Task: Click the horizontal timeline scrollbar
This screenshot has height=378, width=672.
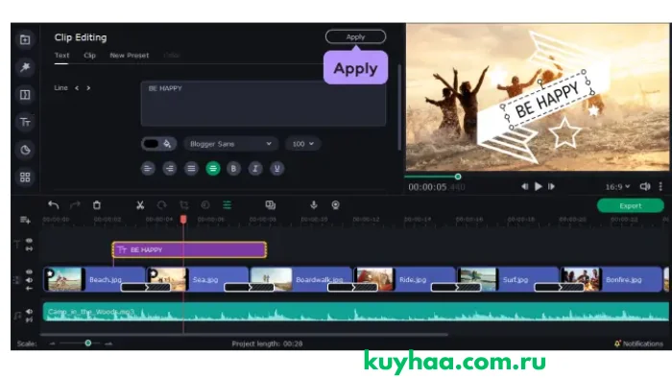Action: [x=244, y=335]
